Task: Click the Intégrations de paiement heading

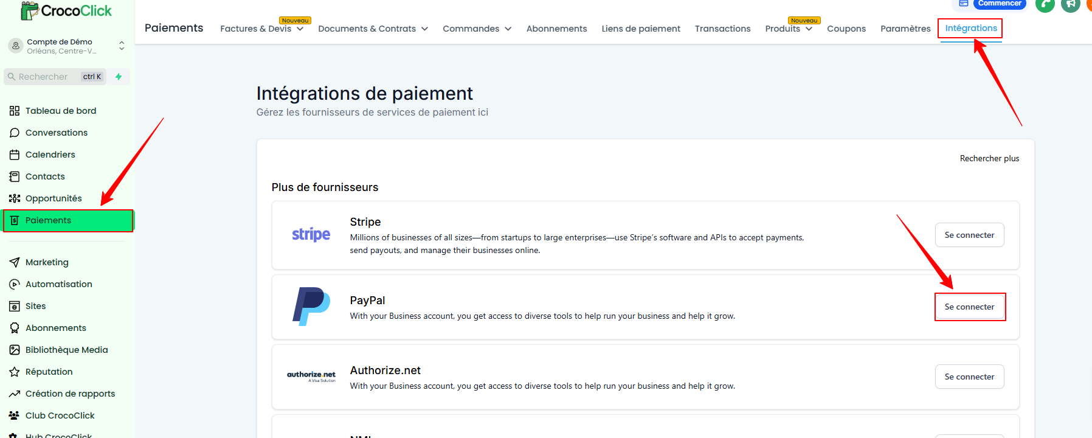Action: 364,93
